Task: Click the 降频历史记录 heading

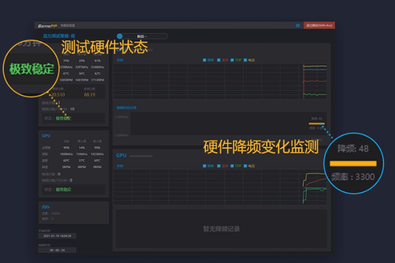Action: coord(126,108)
